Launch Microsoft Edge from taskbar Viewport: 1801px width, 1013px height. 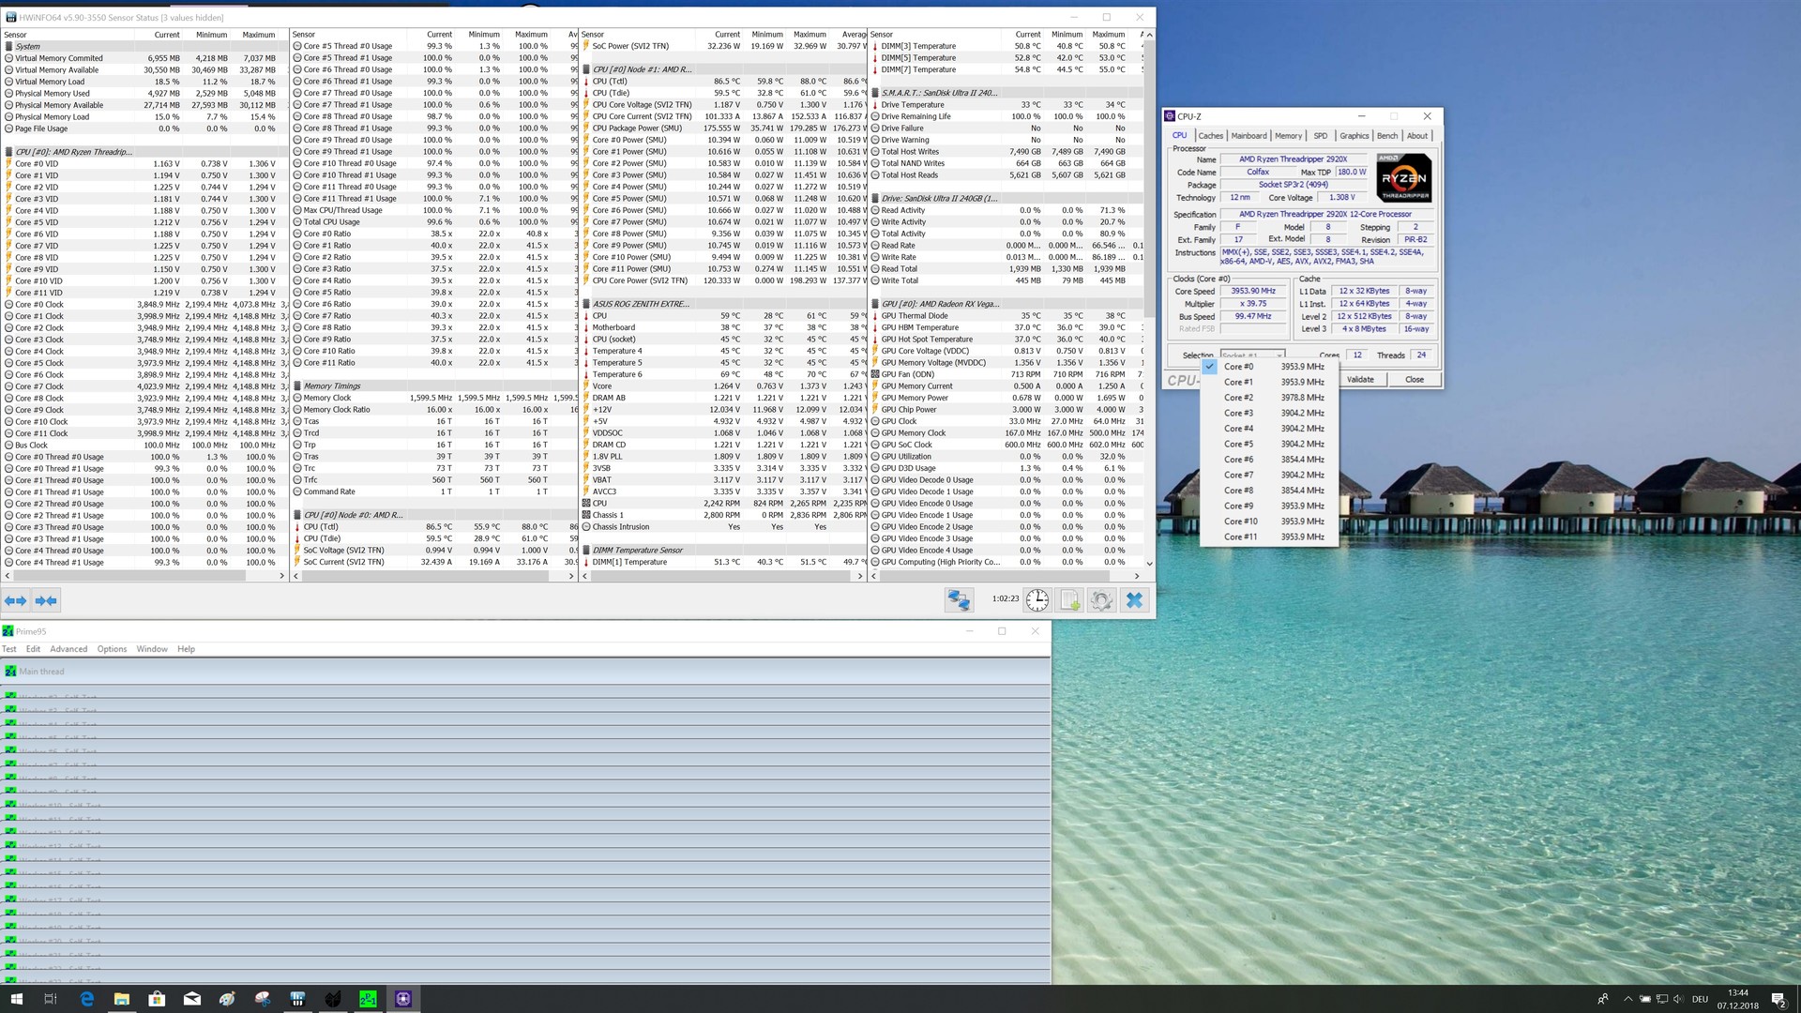click(x=86, y=999)
